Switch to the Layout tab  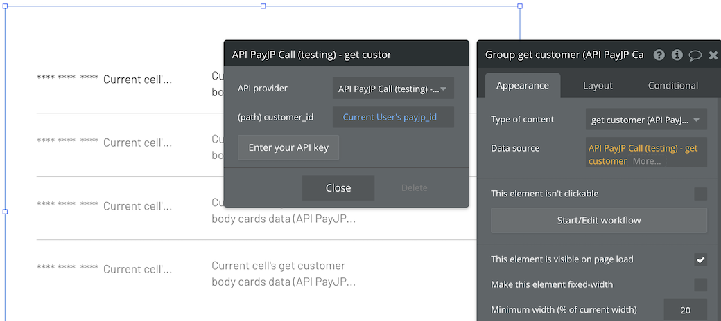[x=598, y=85]
